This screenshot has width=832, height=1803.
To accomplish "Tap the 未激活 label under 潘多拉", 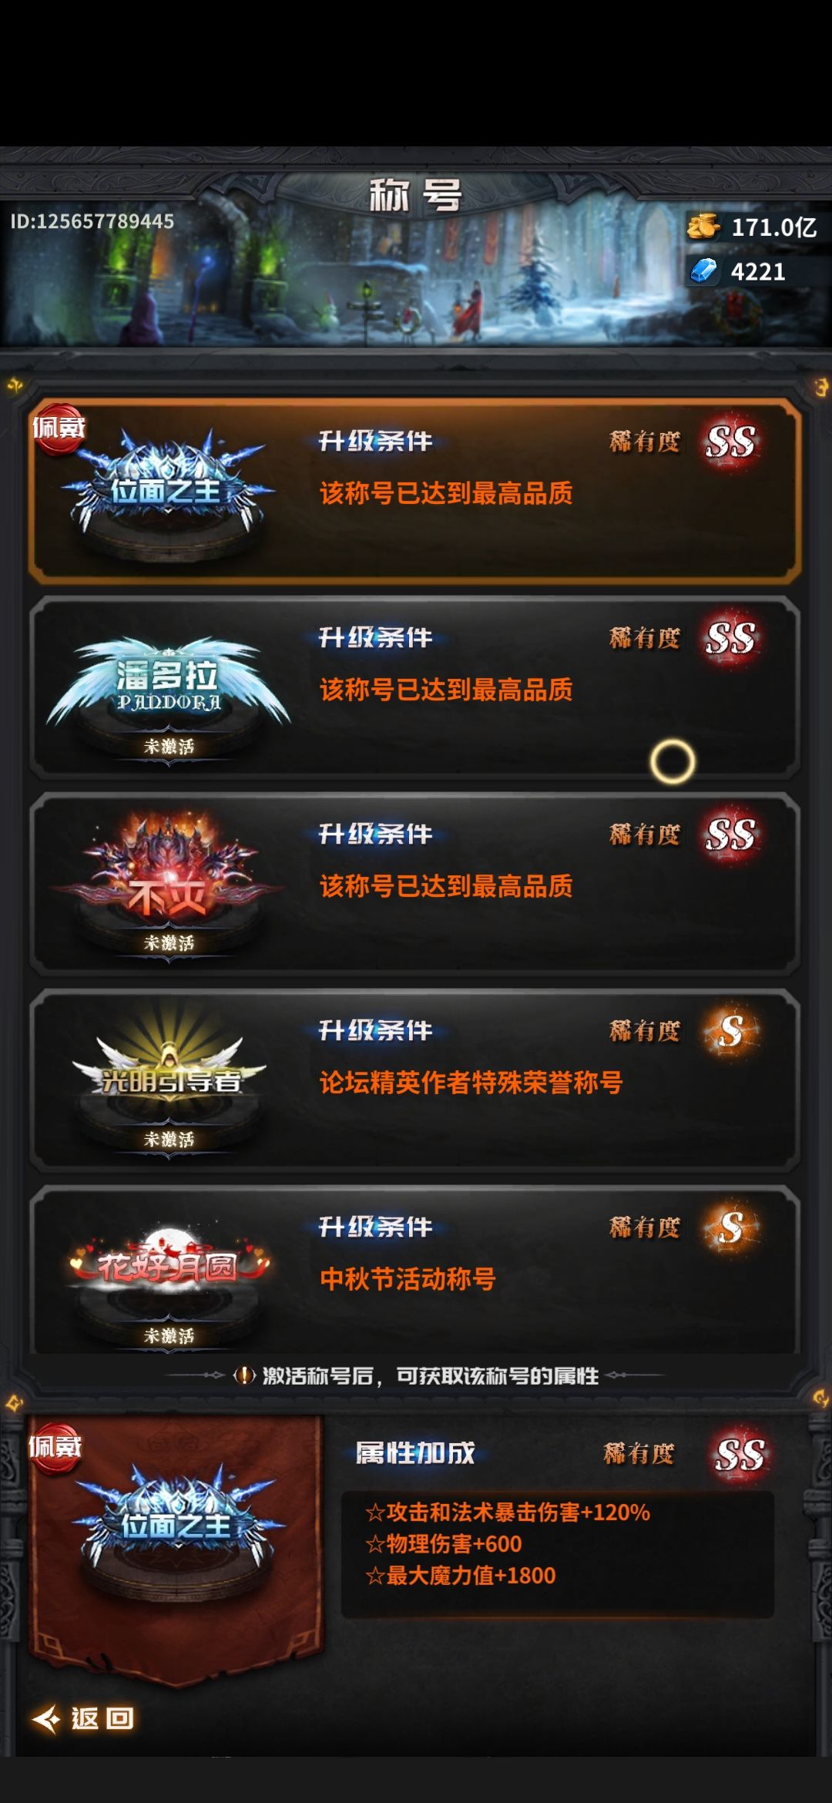I will click(x=169, y=747).
